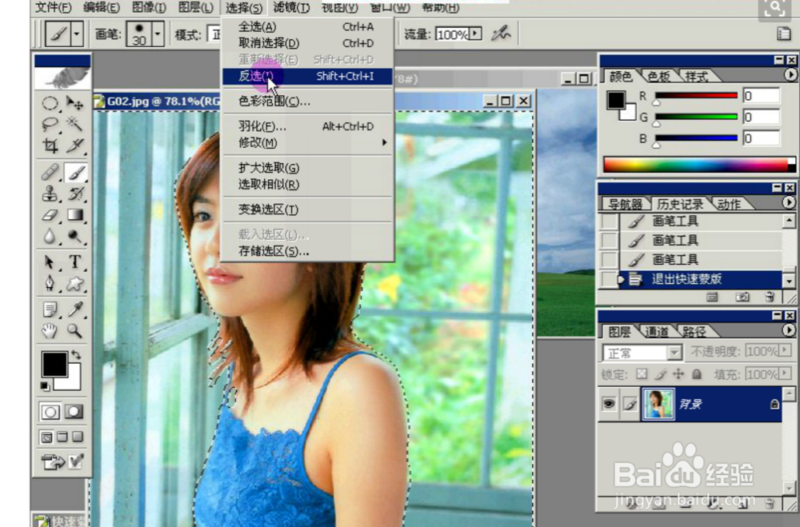Open 修改 submenu
The image size is (800, 527).
point(307,143)
